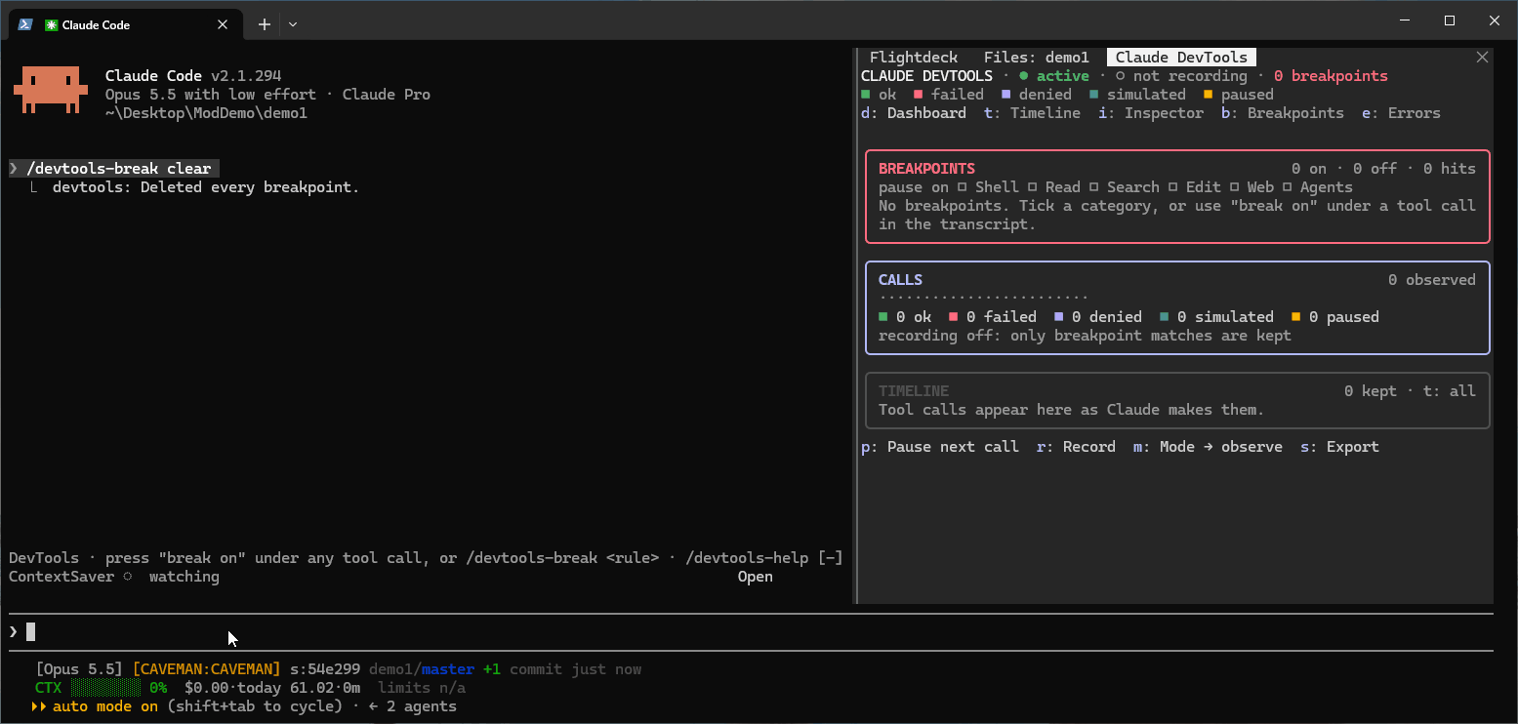Tick the Agents pause-on checkbox

point(1287,187)
